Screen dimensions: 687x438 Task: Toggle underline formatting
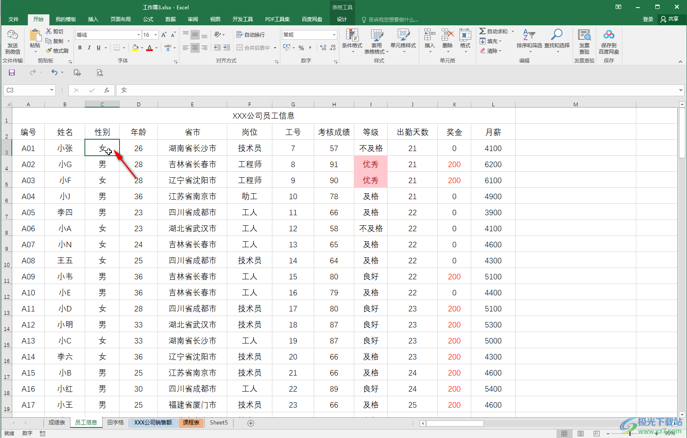[98, 48]
